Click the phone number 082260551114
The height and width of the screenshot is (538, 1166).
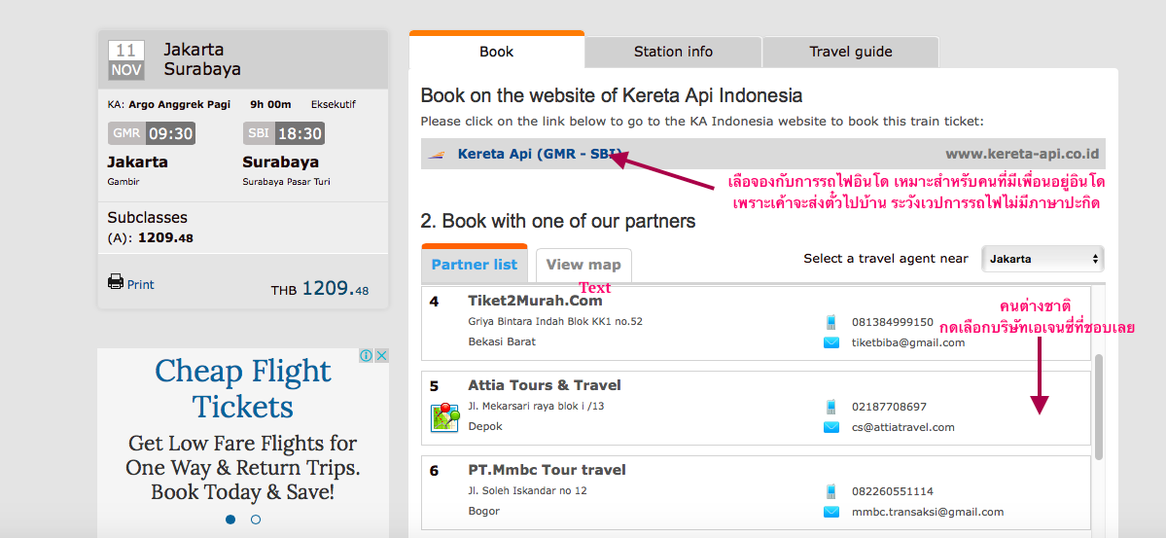click(x=893, y=491)
